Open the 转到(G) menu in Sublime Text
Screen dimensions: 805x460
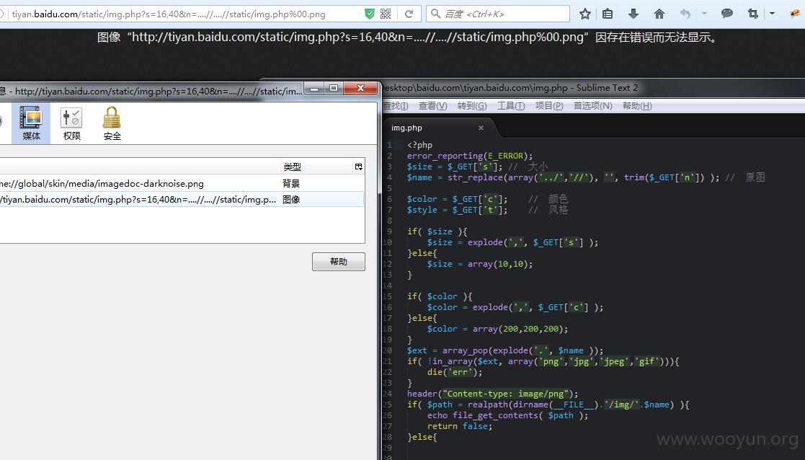472,106
